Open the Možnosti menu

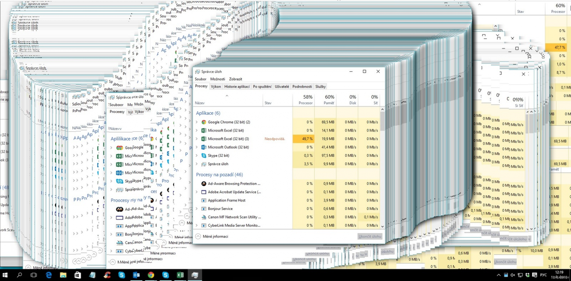218,79
